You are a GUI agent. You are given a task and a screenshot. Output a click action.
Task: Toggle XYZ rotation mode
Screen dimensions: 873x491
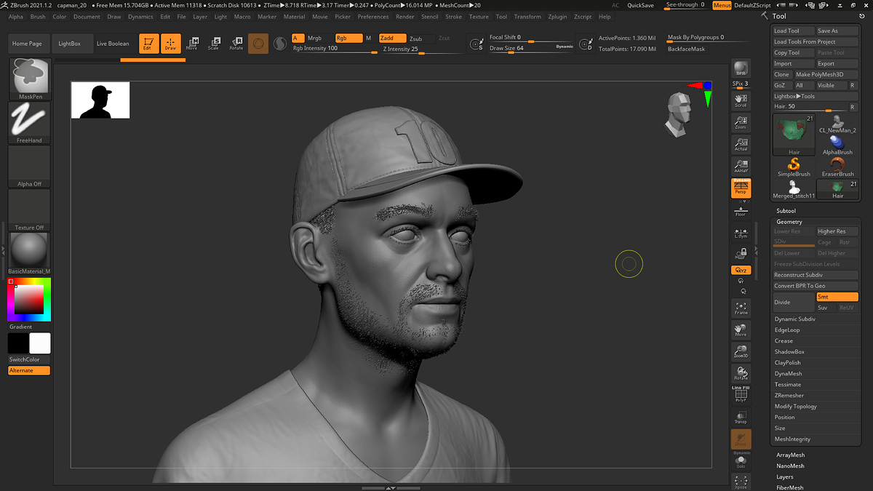[741, 270]
